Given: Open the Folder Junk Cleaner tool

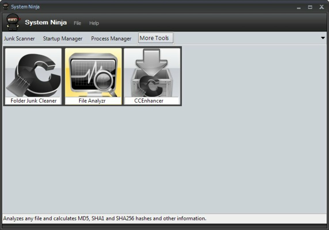Looking at the screenshot, I should [x=33, y=76].
